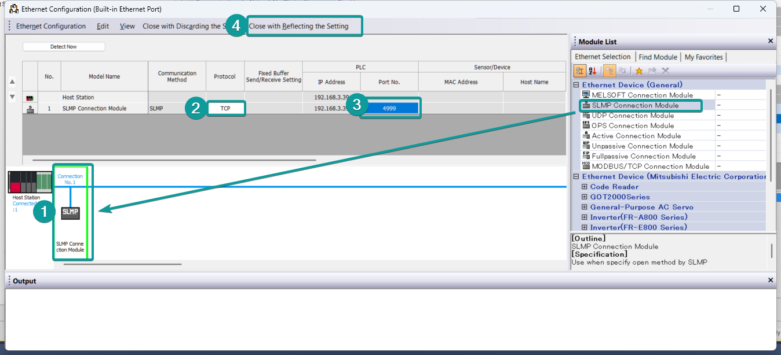Toggle the categorized view icon in Module List
Image resolution: width=781 pixels, height=355 pixels.
(580, 71)
